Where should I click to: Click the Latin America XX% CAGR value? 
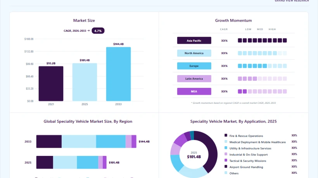(x=224, y=79)
